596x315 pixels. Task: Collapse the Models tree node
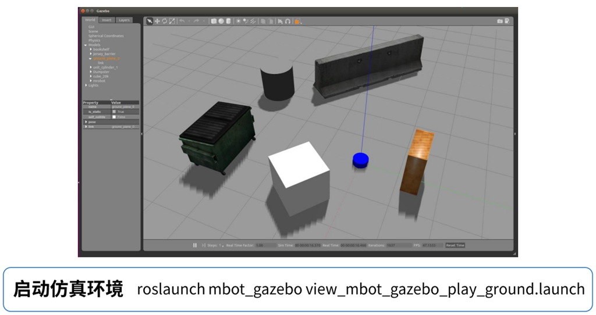pyautogui.click(x=86, y=45)
